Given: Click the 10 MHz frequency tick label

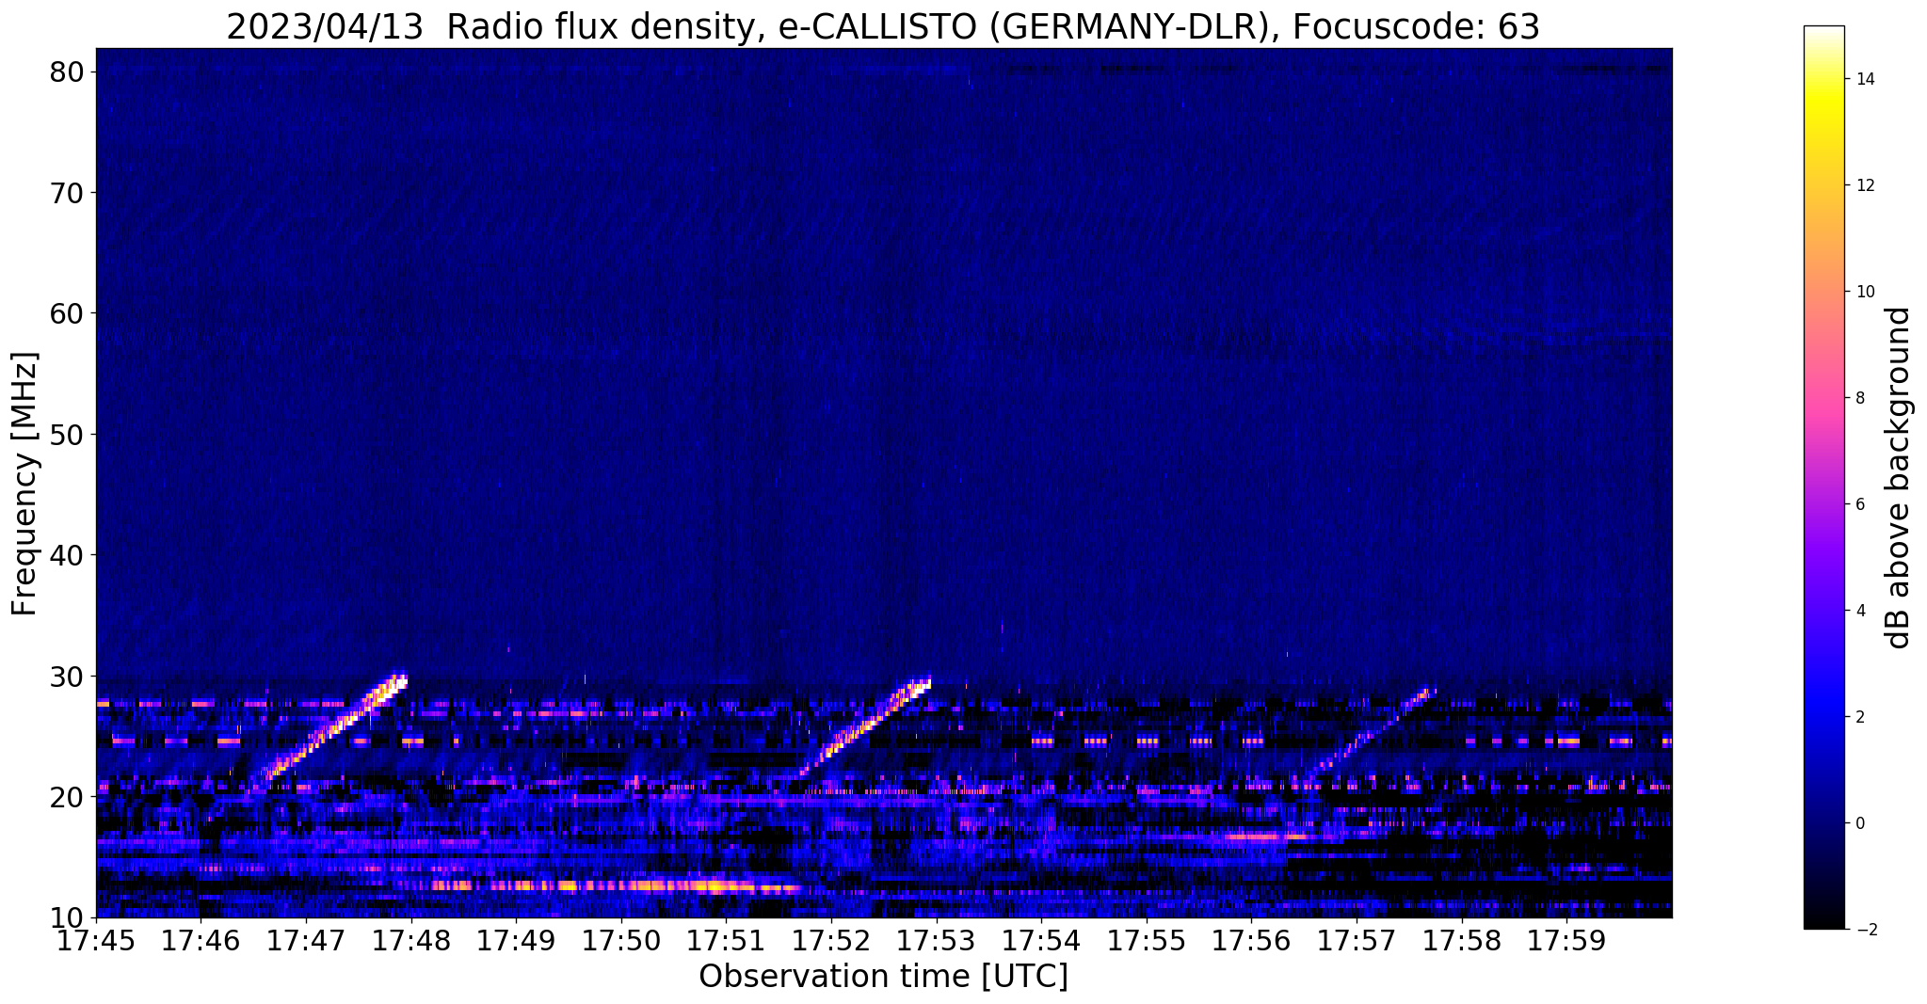Looking at the screenshot, I should tap(67, 917).
